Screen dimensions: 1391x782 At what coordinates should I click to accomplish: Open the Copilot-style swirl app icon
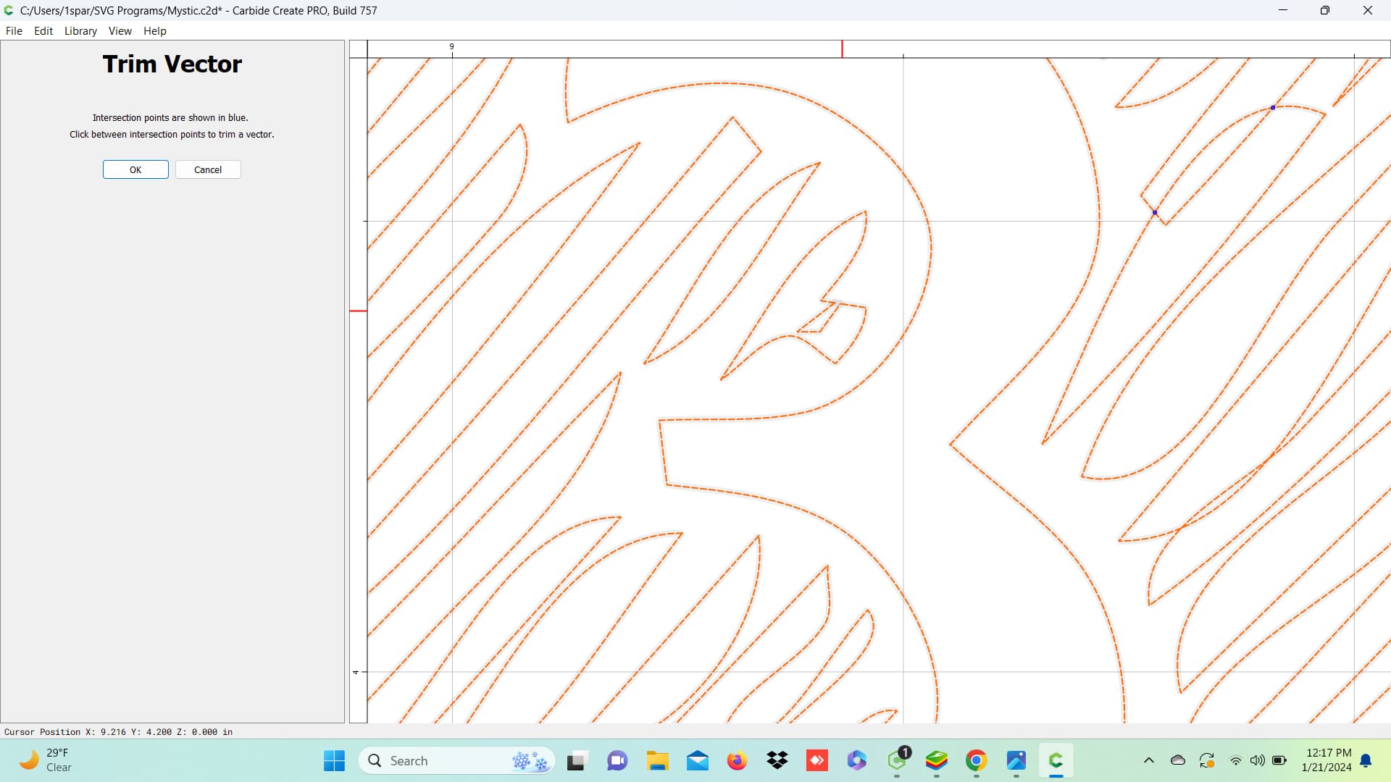857,760
